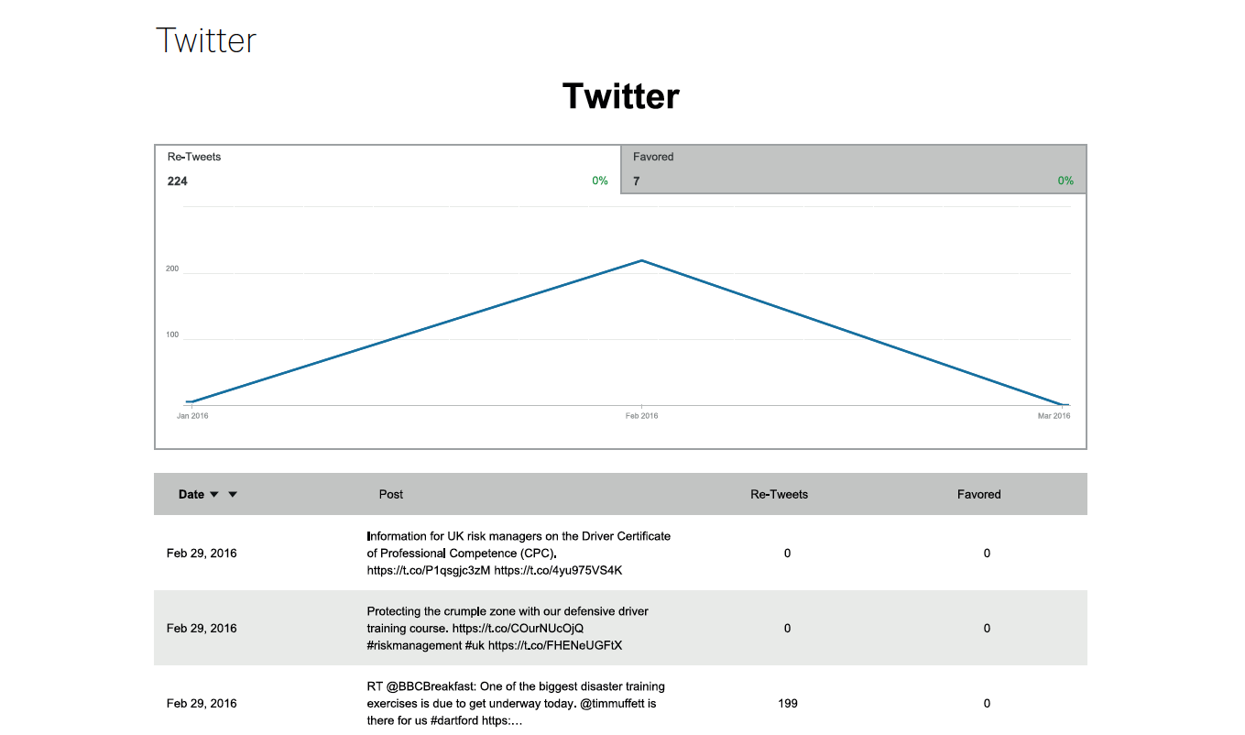Click the Re-Tweets table column header

[780, 495]
